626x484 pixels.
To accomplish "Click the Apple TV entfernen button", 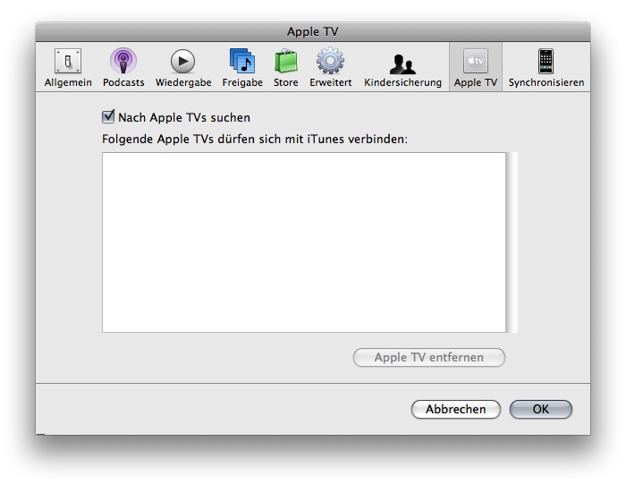I will pos(428,358).
